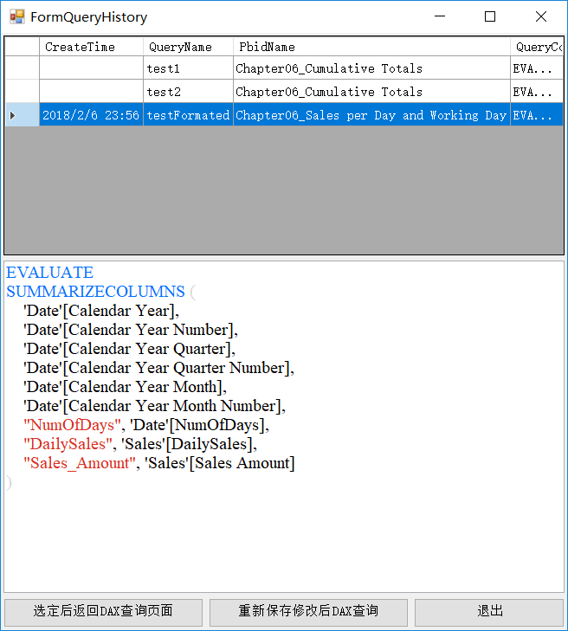Sort by the PbidName column header
568x631 pixels.
[x=372, y=47]
